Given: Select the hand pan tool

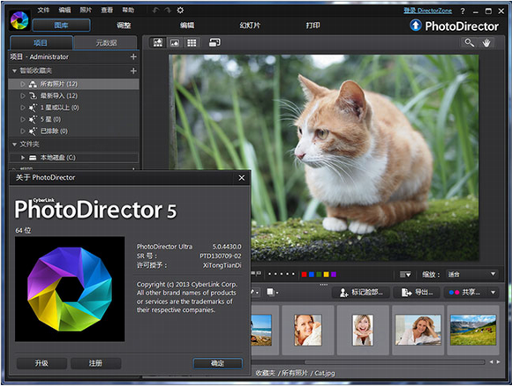Looking at the screenshot, I should point(486,42).
